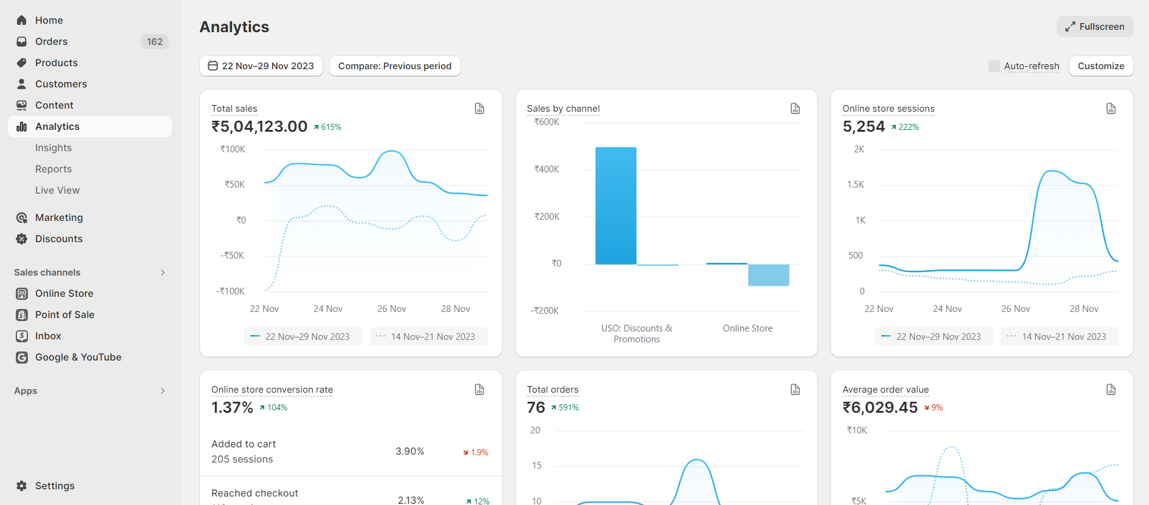The height and width of the screenshot is (505, 1149).
Task: Open report icon on Average order value card
Action: click(1111, 390)
